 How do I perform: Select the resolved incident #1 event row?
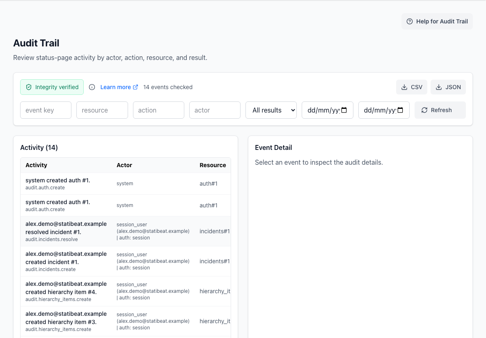[126, 231]
